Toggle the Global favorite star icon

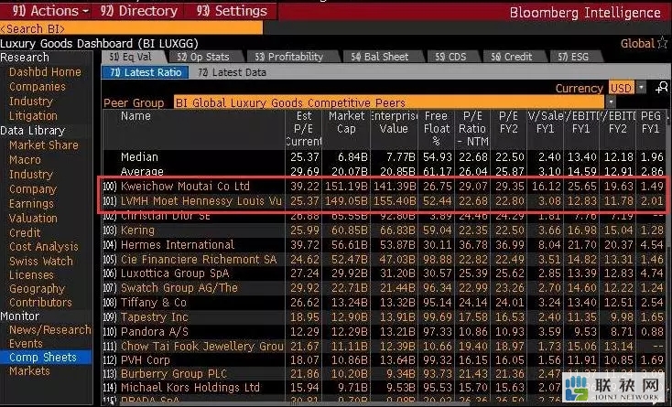663,43
